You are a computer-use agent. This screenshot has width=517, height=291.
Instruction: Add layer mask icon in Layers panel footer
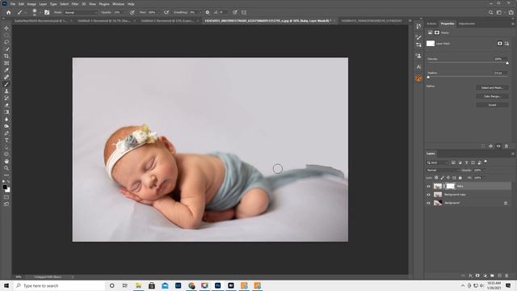pyautogui.click(x=477, y=276)
